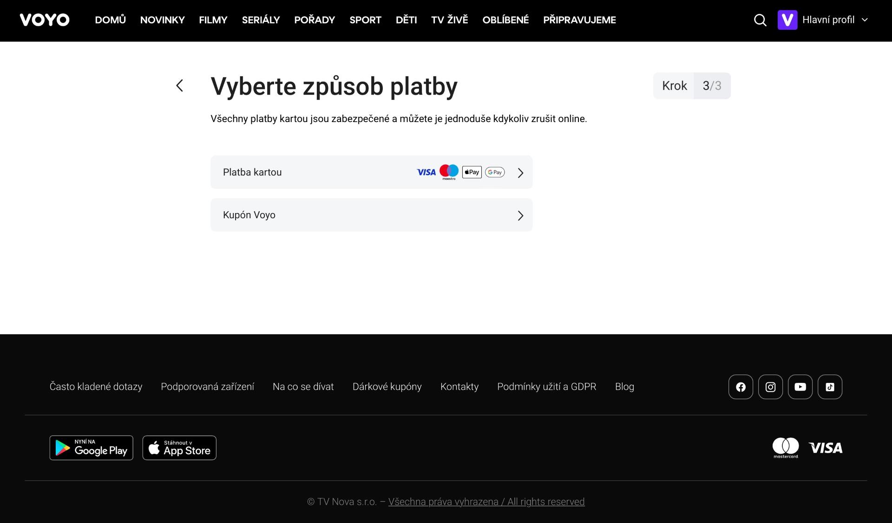Viewport: 892px width, 523px height.
Task: Open Kontakty footer link
Action: (x=459, y=387)
